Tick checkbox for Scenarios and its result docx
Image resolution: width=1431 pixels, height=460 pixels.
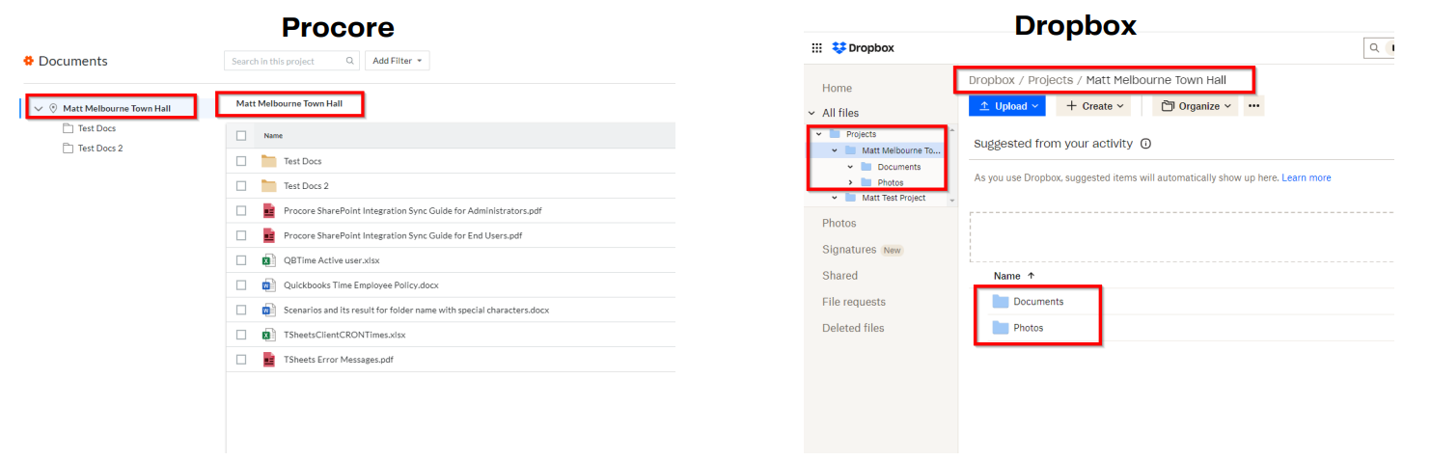tap(241, 310)
